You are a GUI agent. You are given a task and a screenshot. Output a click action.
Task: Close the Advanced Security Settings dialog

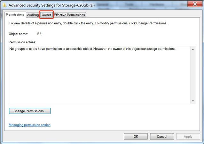195,4
